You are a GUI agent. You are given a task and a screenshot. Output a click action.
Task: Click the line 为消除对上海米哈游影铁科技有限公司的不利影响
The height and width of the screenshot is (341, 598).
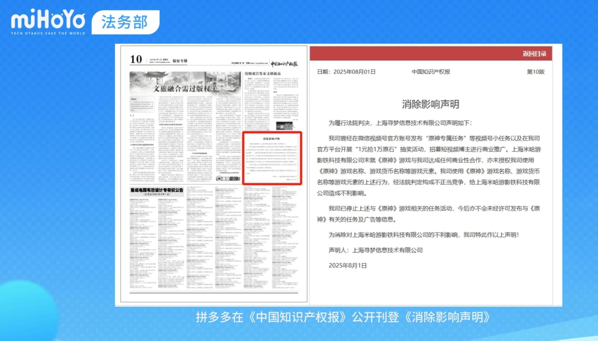(423, 235)
